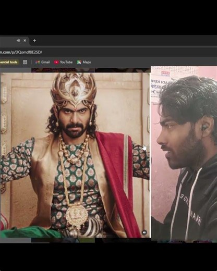Click the address bar URL
This screenshot has height=271, width=217.
[x=21, y=52]
